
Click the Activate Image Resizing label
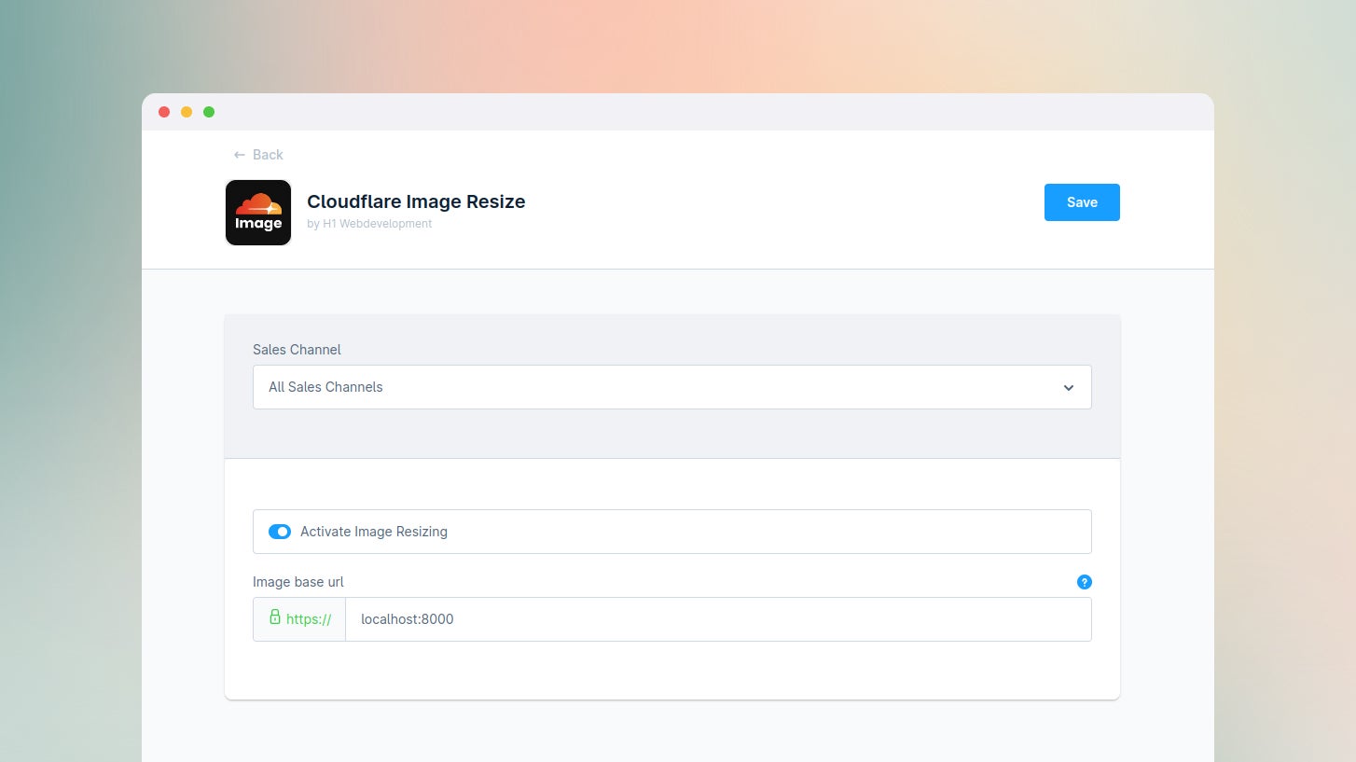coord(374,532)
